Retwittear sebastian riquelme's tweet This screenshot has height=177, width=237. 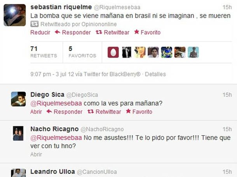(113, 32)
